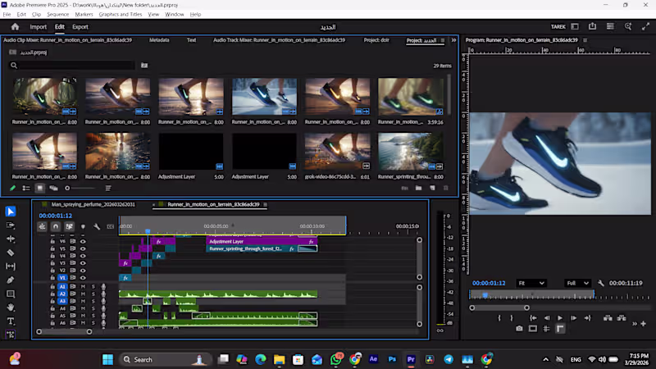656x369 pixels.
Task: Toggle Snap in Timeline
Action: [x=55, y=226]
